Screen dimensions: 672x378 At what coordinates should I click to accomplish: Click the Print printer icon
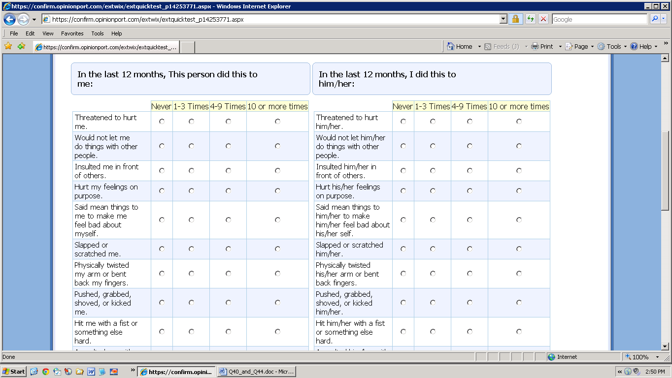pyautogui.click(x=535, y=46)
